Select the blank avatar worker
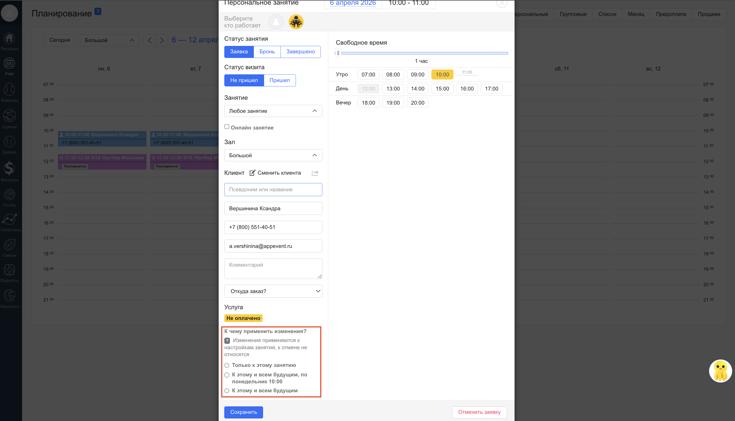 276,22
